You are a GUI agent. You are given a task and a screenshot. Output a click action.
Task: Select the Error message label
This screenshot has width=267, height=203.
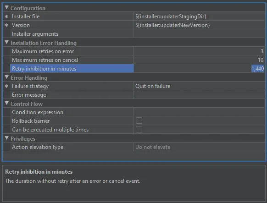coord(29,95)
